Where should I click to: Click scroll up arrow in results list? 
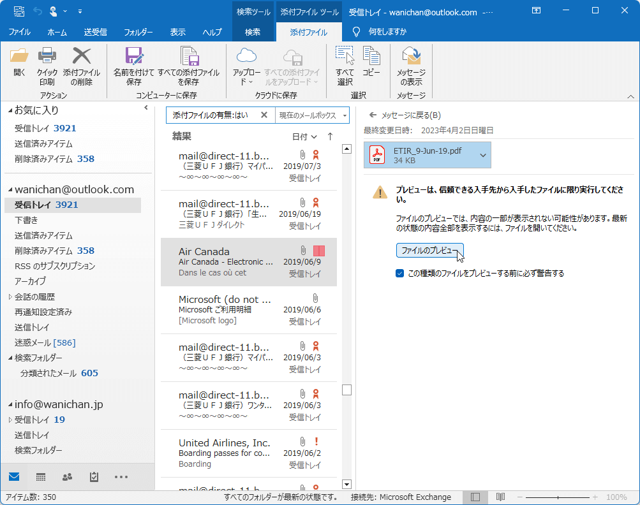346,149
